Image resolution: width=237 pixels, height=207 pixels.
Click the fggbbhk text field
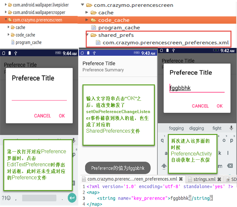[197, 88]
